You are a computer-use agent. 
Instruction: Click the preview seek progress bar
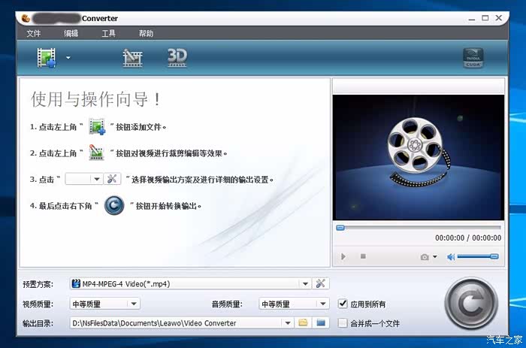(419, 228)
